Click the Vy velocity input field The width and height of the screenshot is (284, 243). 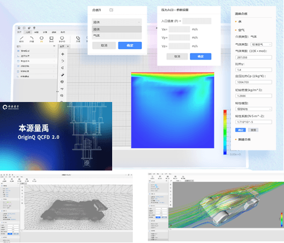[179, 38]
